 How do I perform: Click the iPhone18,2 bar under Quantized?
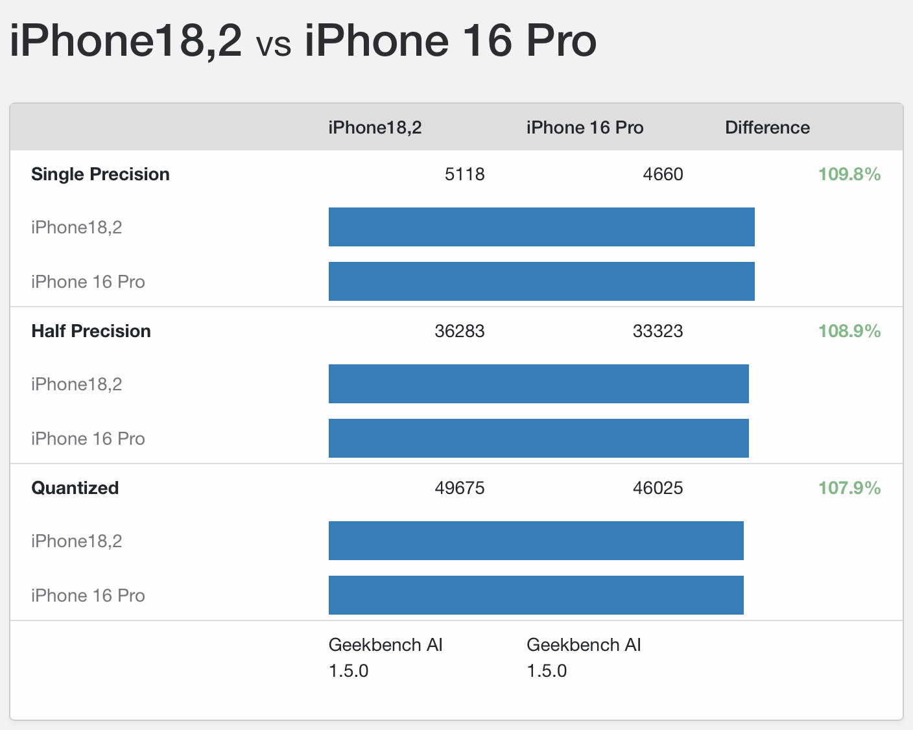click(536, 541)
